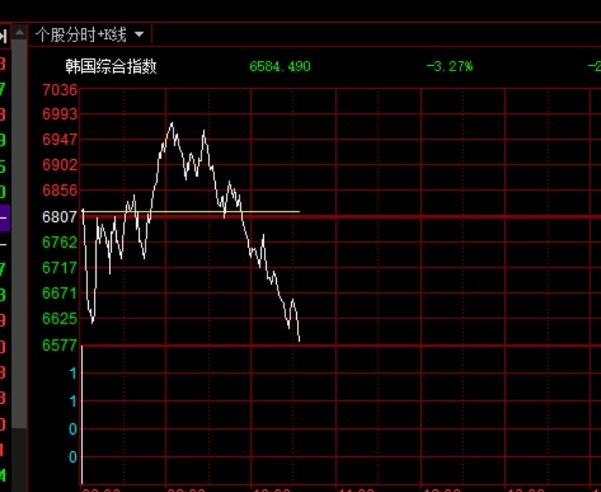Click the 6902 price axis label
The image size is (601, 492).
60,165
